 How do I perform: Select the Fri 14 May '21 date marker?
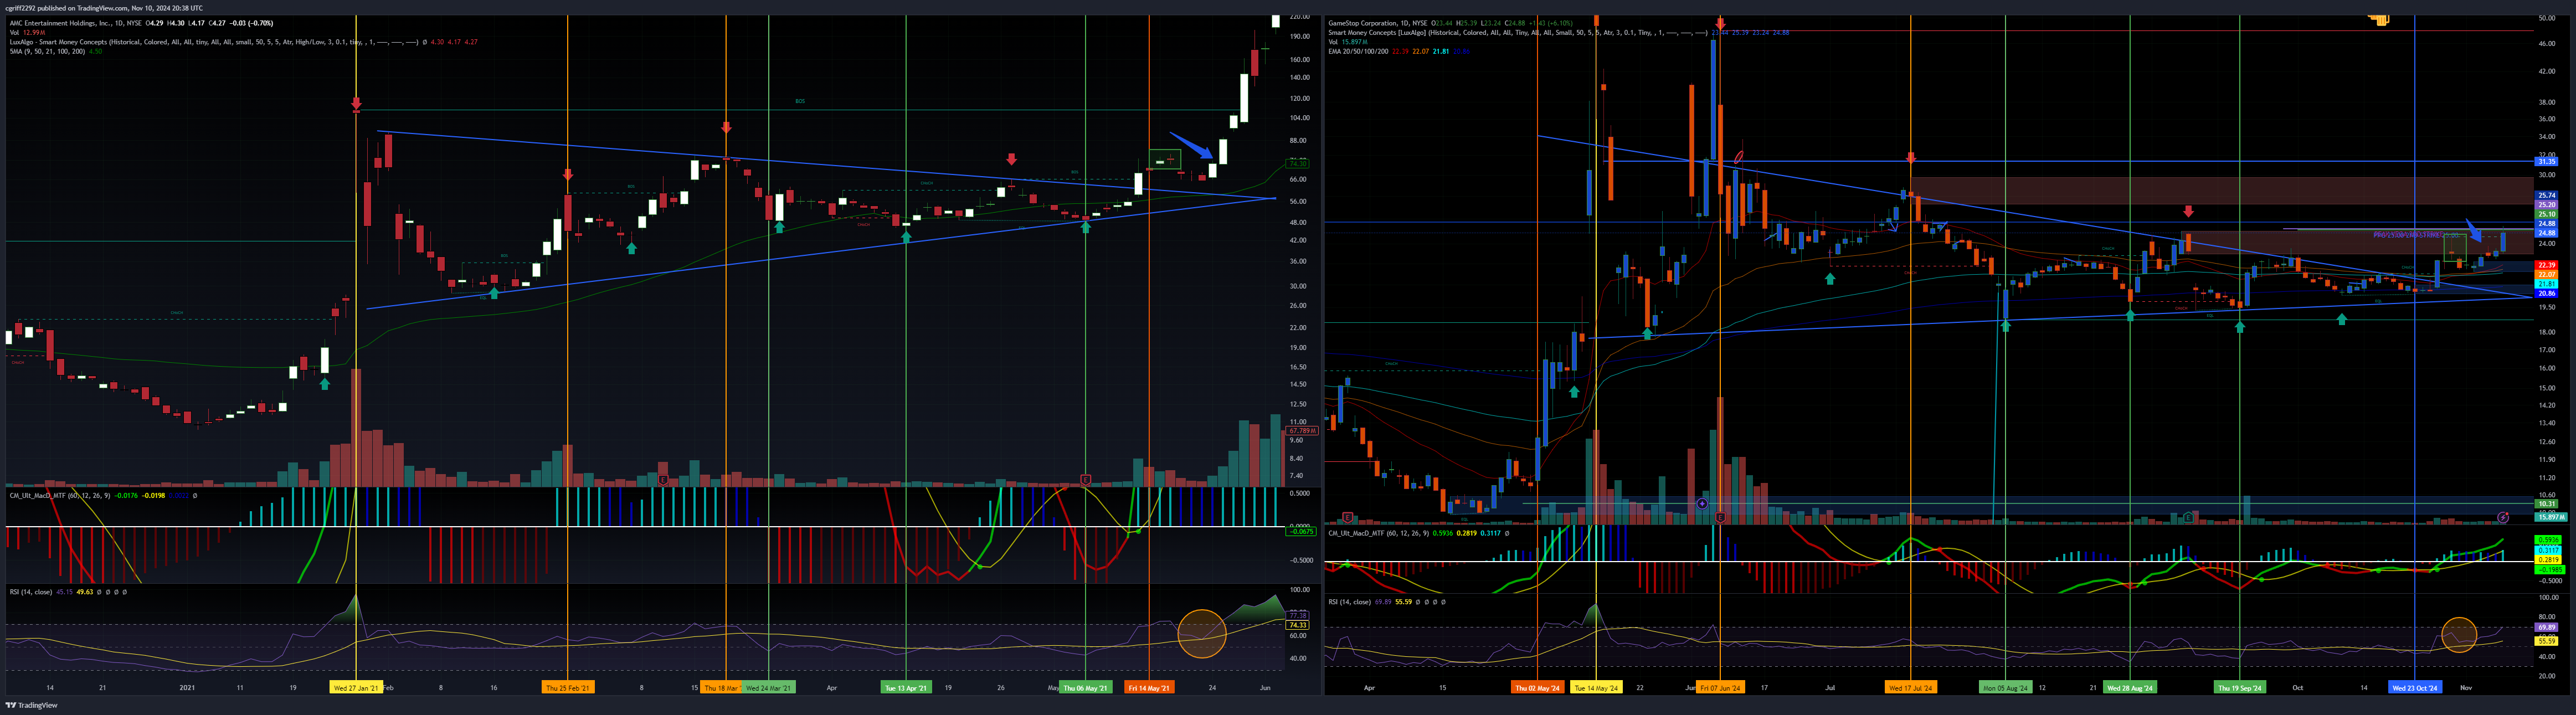pyautogui.click(x=1149, y=688)
